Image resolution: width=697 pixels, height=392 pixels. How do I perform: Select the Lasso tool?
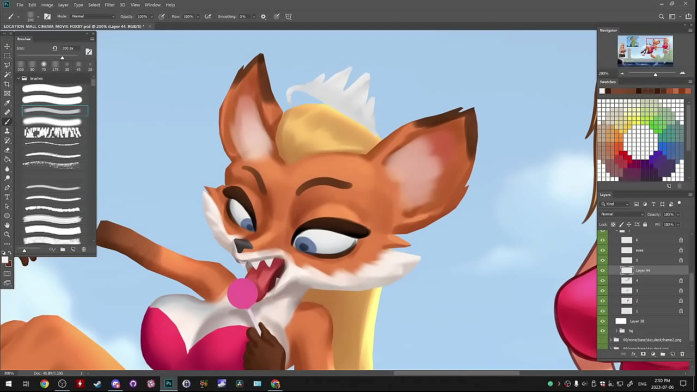pos(7,65)
